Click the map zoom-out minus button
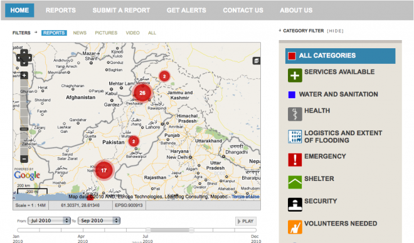Screen dimensions: 414x243 (24, 159)
